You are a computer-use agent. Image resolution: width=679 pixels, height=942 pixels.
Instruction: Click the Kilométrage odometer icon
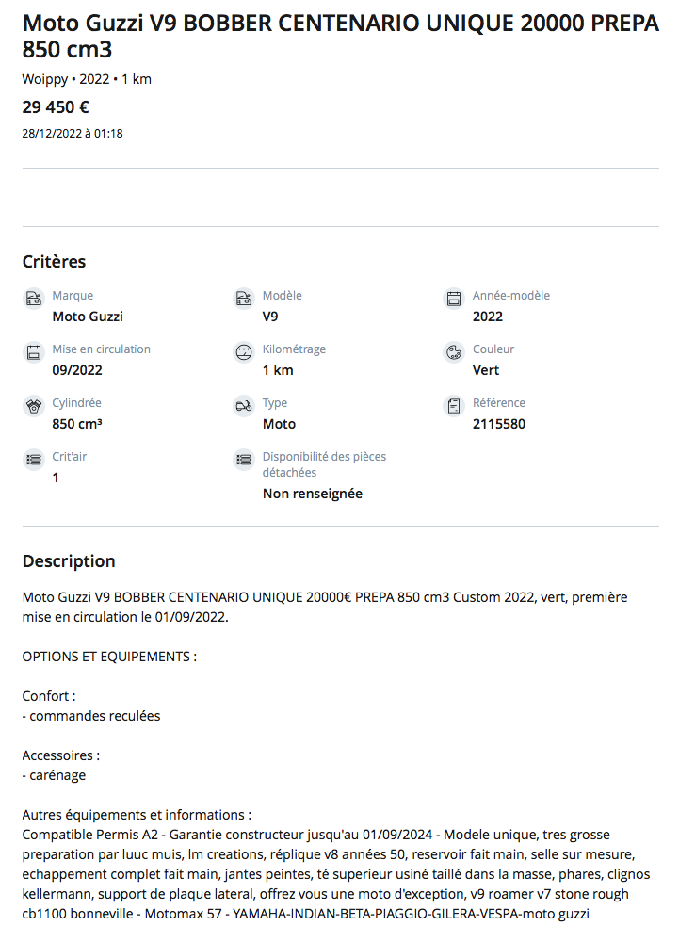click(x=244, y=352)
